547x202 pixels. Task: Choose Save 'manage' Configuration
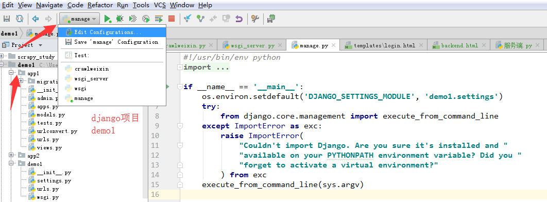pos(112,42)
